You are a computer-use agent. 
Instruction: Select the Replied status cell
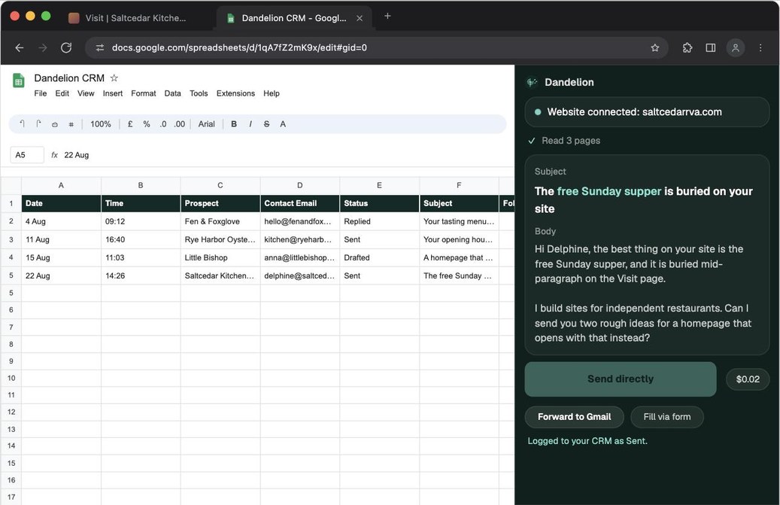coord(380,221)
